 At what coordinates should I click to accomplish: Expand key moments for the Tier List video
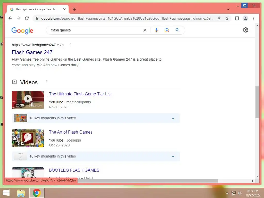click(x=173, y=118)
